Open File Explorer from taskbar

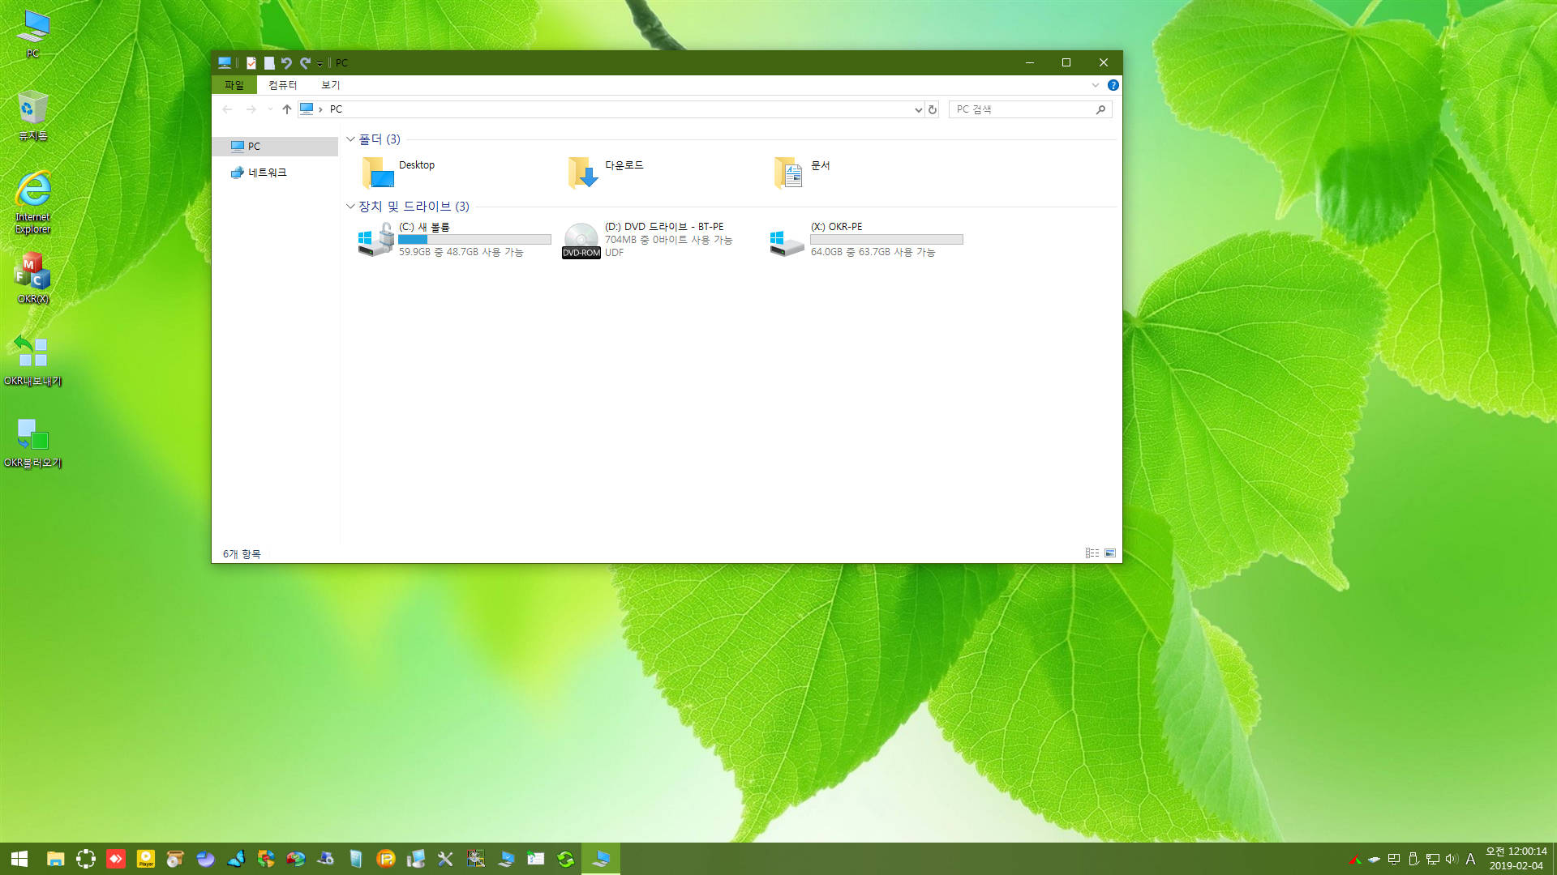click(x=55, y=859)
